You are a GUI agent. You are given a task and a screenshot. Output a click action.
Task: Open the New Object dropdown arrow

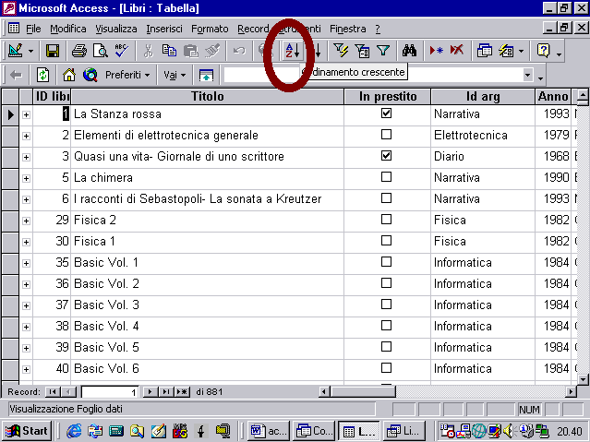(x=521, y=51)
